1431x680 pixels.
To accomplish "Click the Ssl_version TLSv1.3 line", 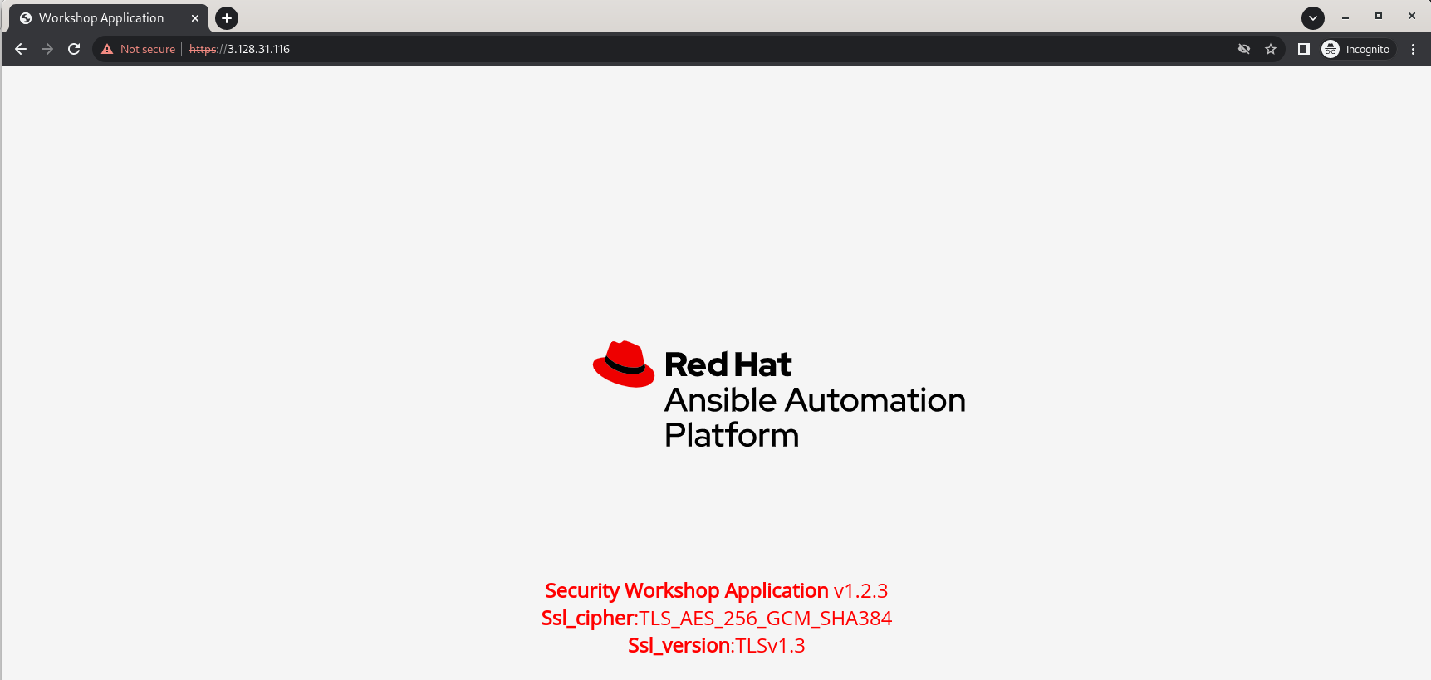I will click(x=716, y=645).
